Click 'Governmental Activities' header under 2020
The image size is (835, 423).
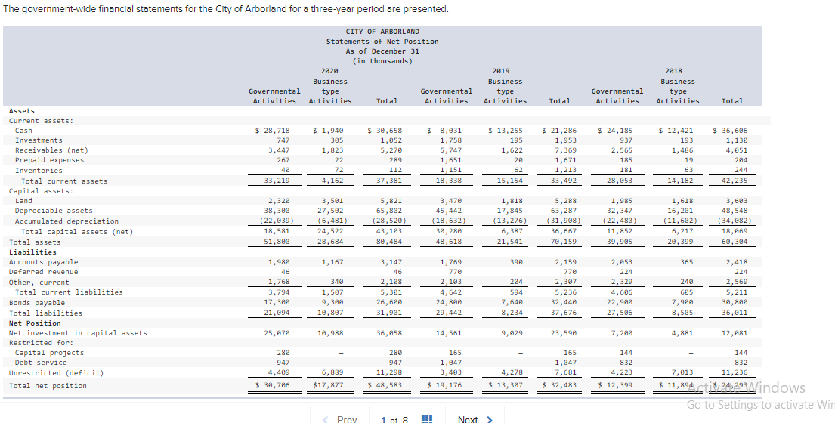tap(274, 96)
